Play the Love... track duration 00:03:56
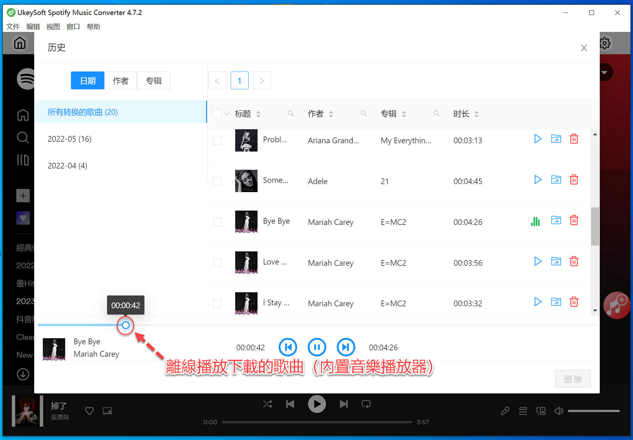The width and height of the screenshot is (633, 440). [538, 261]
